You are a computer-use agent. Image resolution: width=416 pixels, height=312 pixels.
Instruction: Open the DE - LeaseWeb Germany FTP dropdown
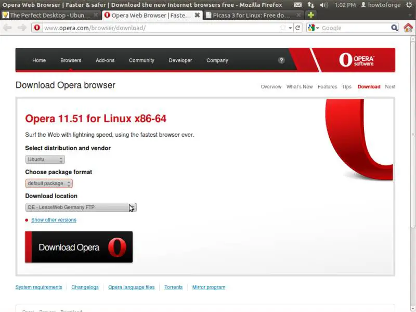(81, 207)
